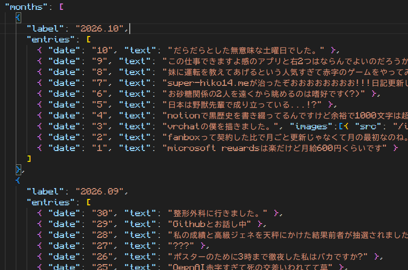Click the highlighted opening brace above label 2026.10

click(x=18, y=18)
